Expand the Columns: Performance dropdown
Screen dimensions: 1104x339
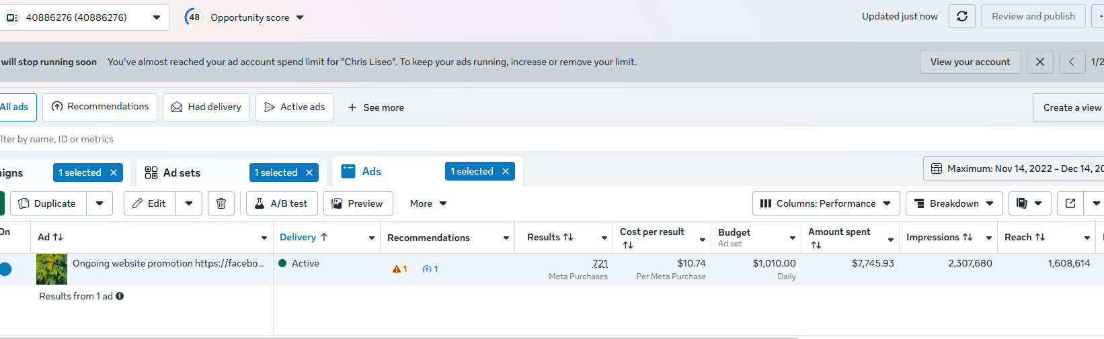coord(826,203)
